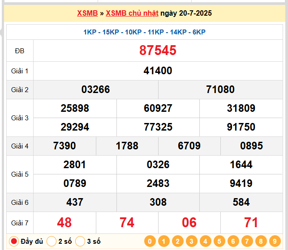This screenshot has width=288, height=250.
Task: Click the ticket codes row 1KP - 15KP
Action: pyautogui.click(x=145, y=32)
